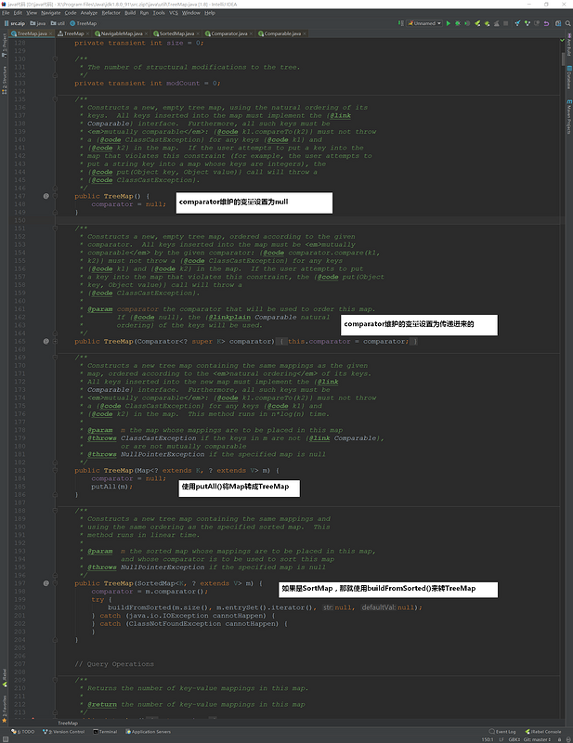573x743 pixels.
Task: Open the JRebel Console
Action: point(542,732)
